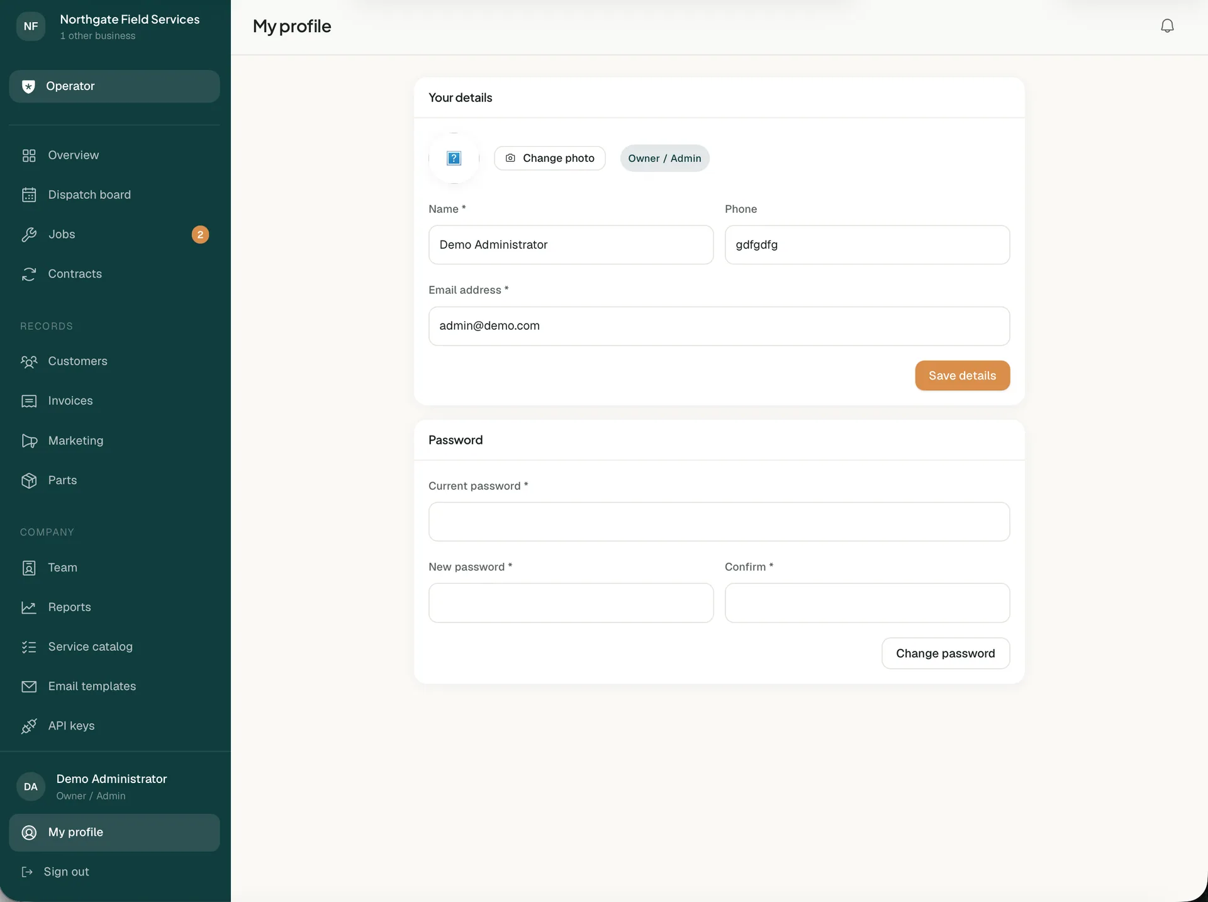Click the Customers people icon
The image size is (1208, 902).
(29, 362)
